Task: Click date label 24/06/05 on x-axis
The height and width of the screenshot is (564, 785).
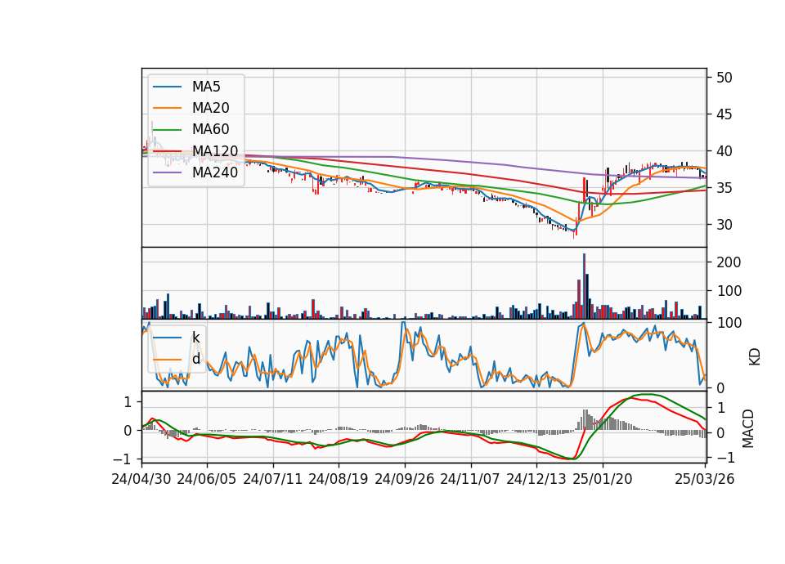Action: coord(207,479)
